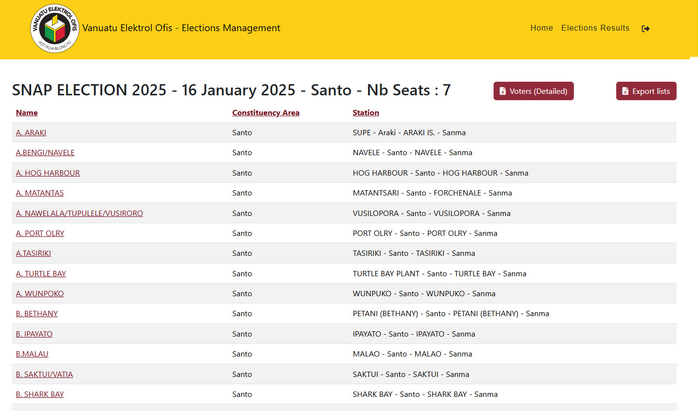Download the Voters (Detailed) spreadsheet
The height and width of the screenshot is (411, 698).
pos(533,91)
